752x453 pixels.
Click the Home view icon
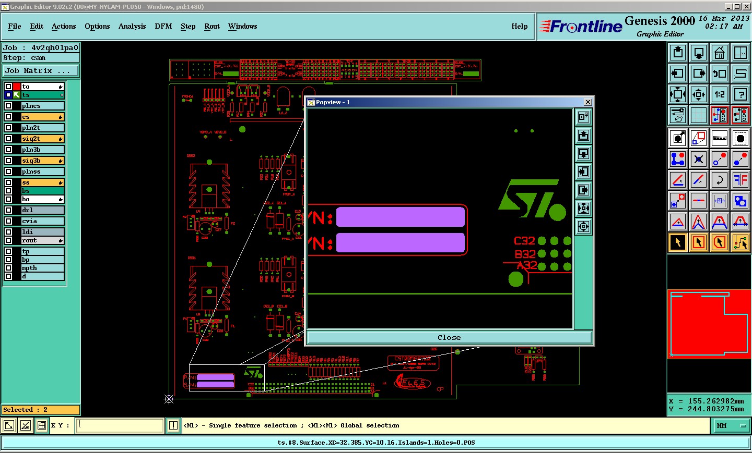[x=720, y=53]
